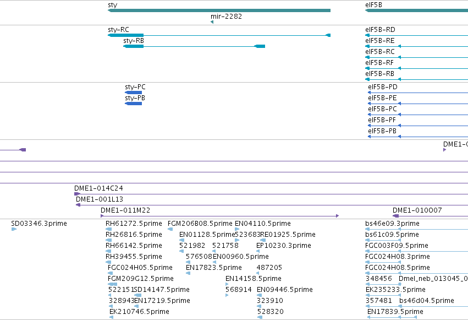Click the eIF5B-RB transcript label
Image resolution: width=468 pixels, height=320 pixels.
pos(379,74)
